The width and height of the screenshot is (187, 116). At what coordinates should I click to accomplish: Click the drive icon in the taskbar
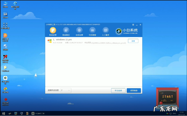[x=10, y=114]
